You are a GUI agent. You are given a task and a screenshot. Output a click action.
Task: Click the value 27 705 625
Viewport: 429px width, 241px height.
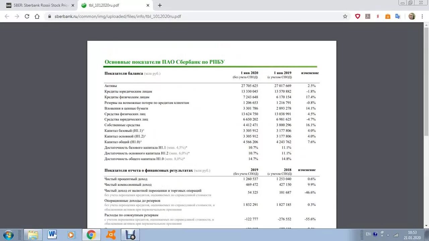point(250,86)
